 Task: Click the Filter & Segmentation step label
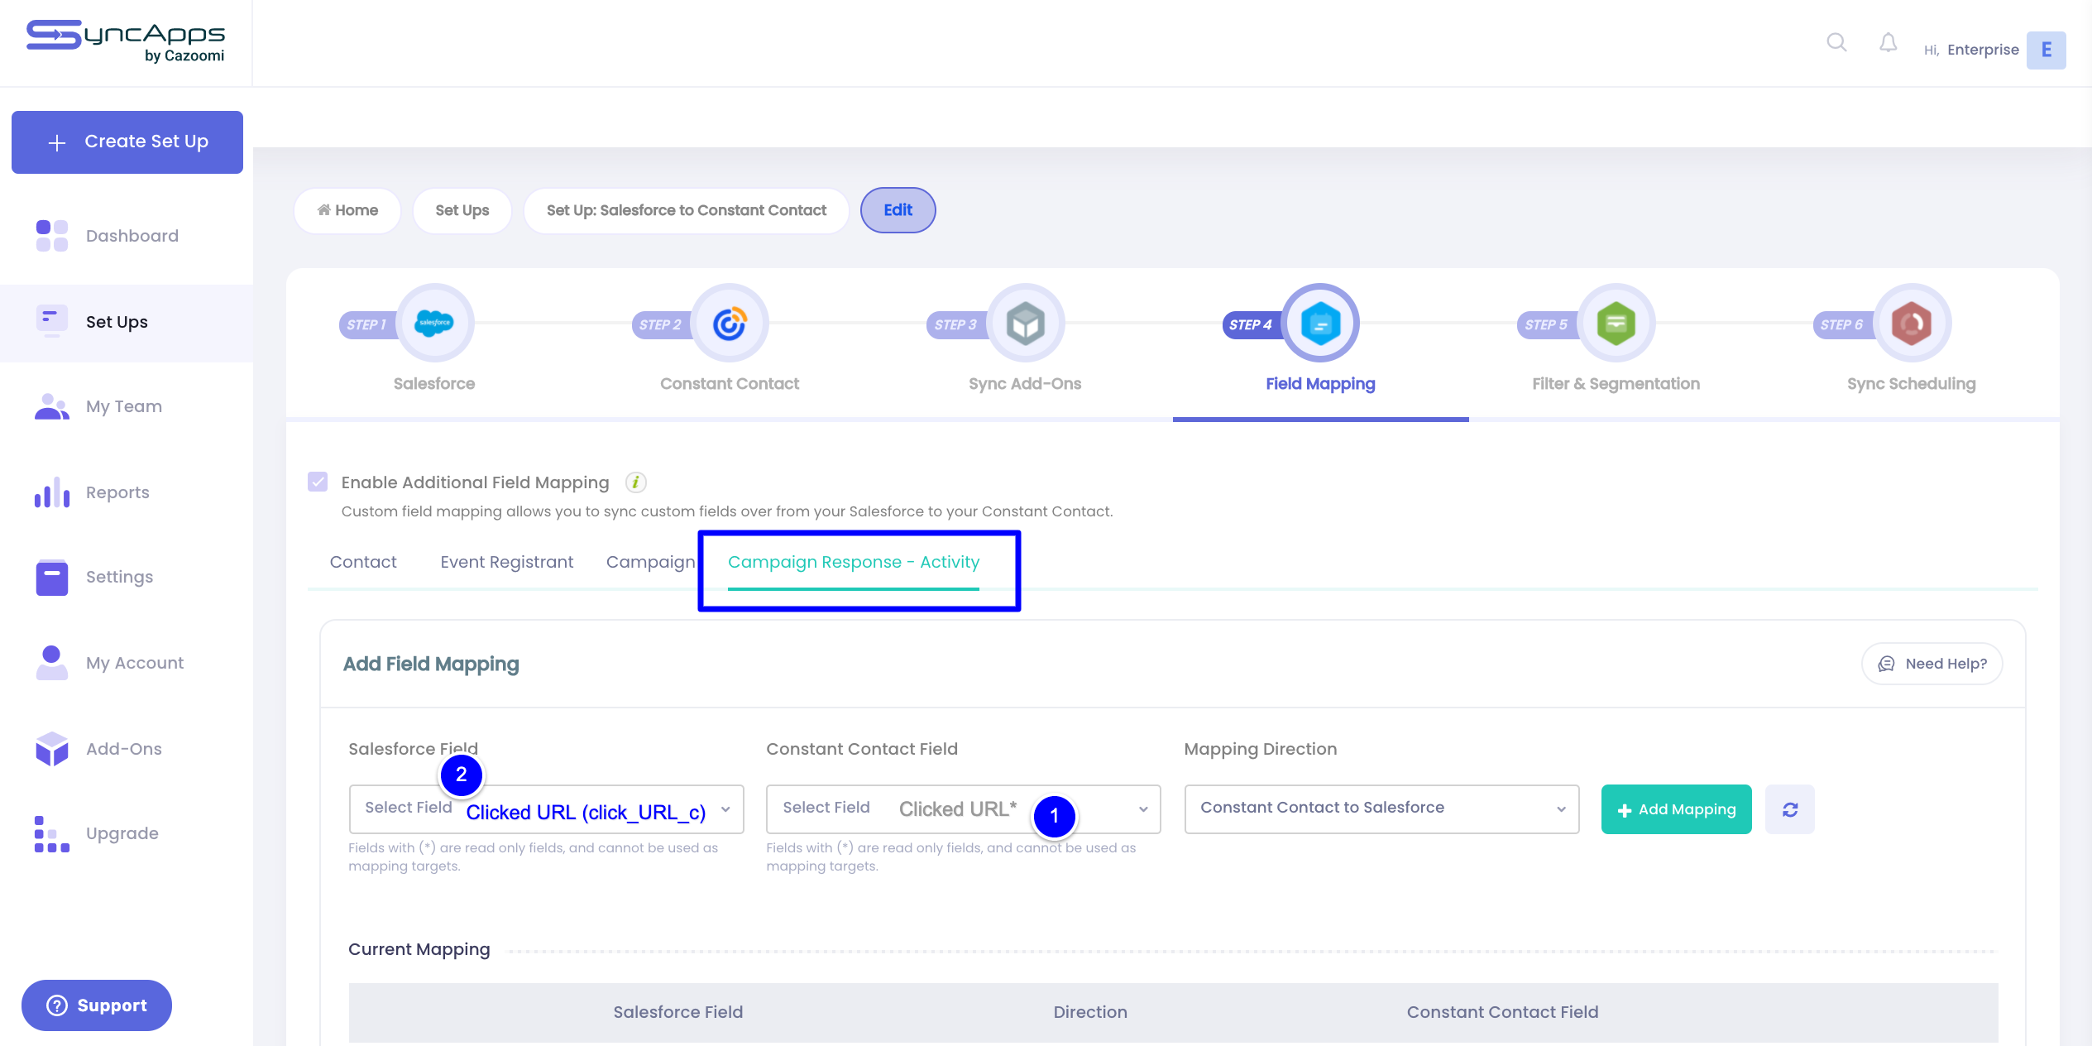coord(1616,384)
